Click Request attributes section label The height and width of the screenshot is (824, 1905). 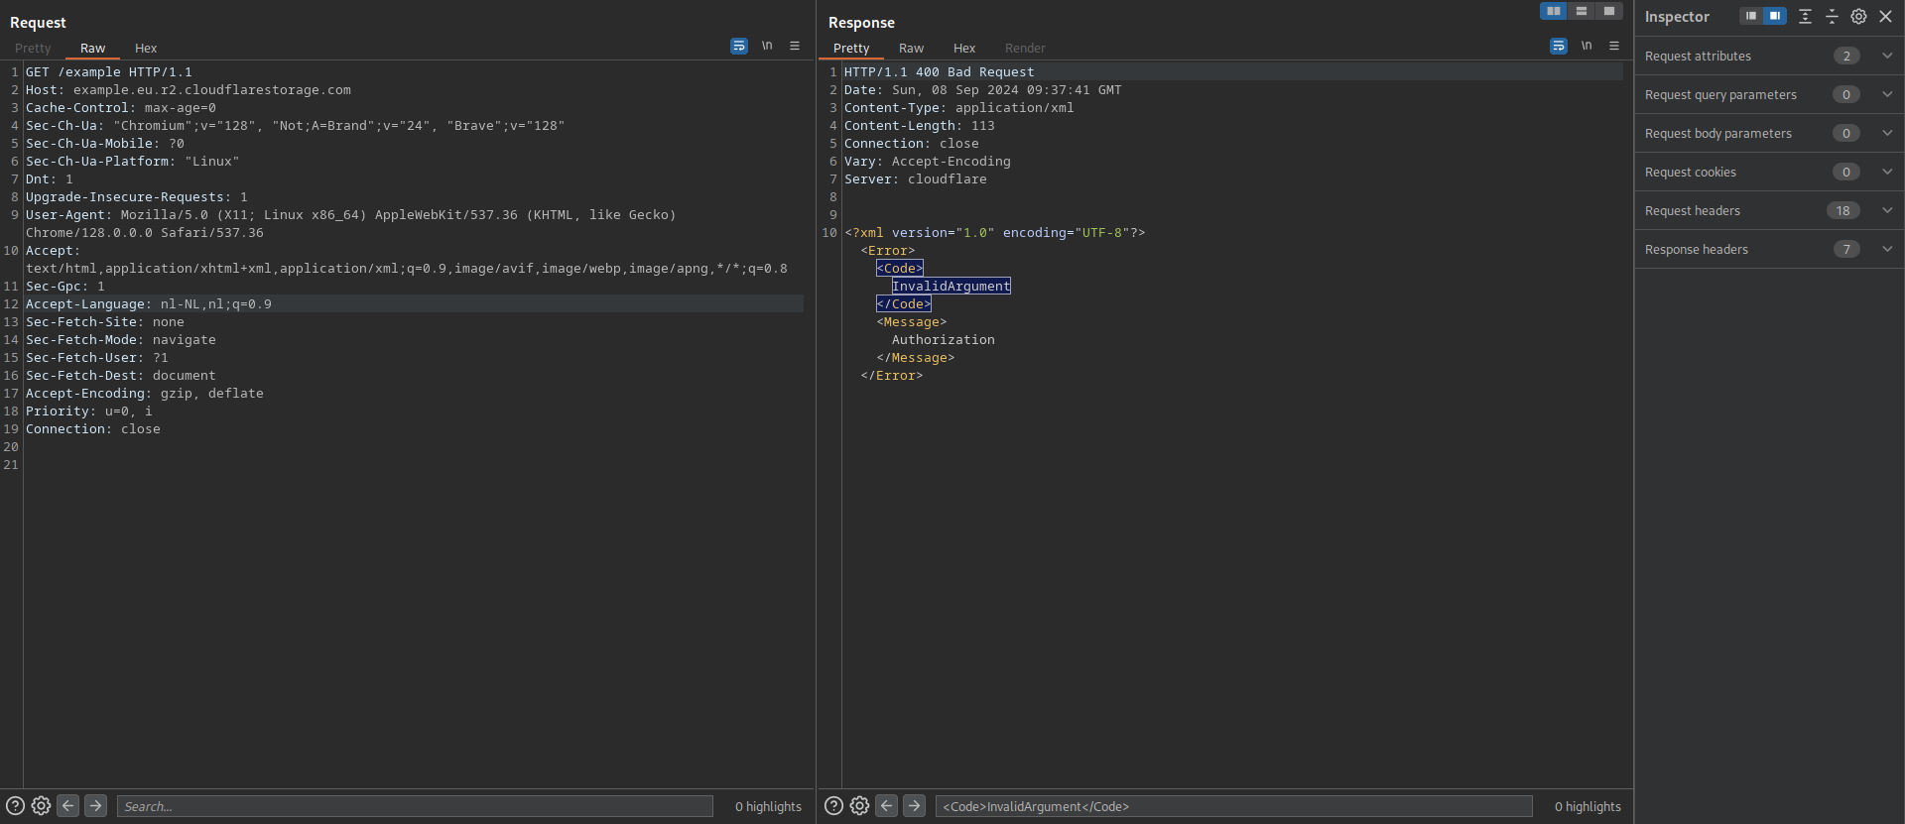click(1698, 57)
